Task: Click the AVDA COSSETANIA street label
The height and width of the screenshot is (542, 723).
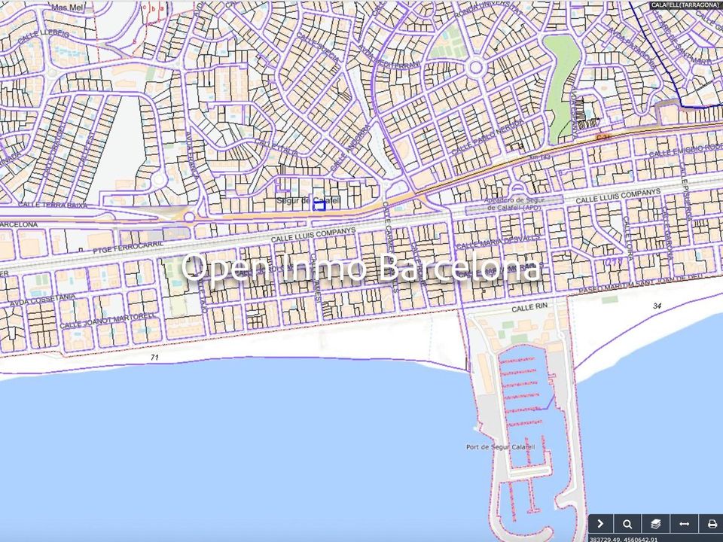Action: [42, 300]
